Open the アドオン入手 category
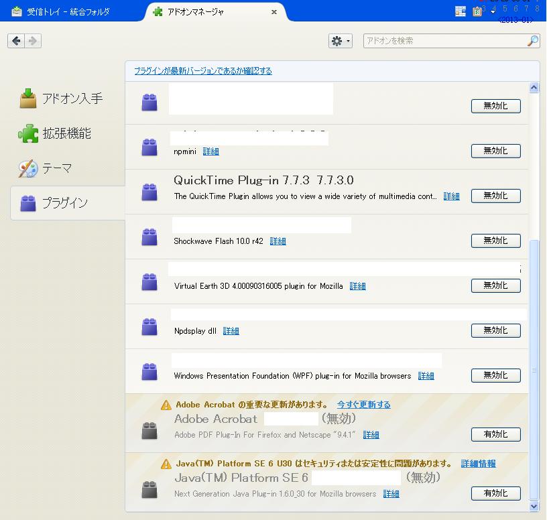Viewport: 547px width, 520px height. tap(61, 99)
